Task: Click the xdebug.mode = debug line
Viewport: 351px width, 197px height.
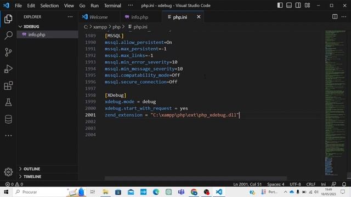Action: pos(131,102)
